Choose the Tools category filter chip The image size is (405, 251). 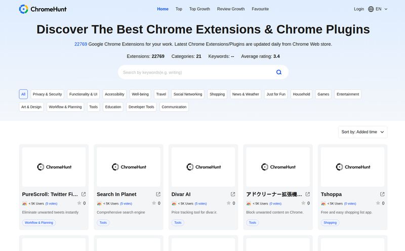93,107
